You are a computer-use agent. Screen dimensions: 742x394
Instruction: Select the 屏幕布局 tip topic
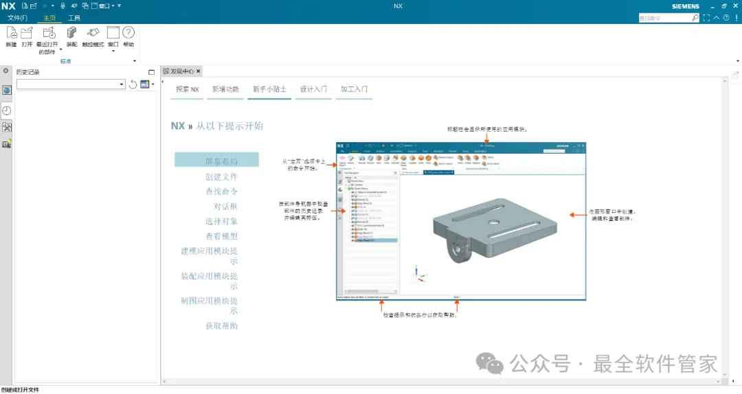click(216, 160)
